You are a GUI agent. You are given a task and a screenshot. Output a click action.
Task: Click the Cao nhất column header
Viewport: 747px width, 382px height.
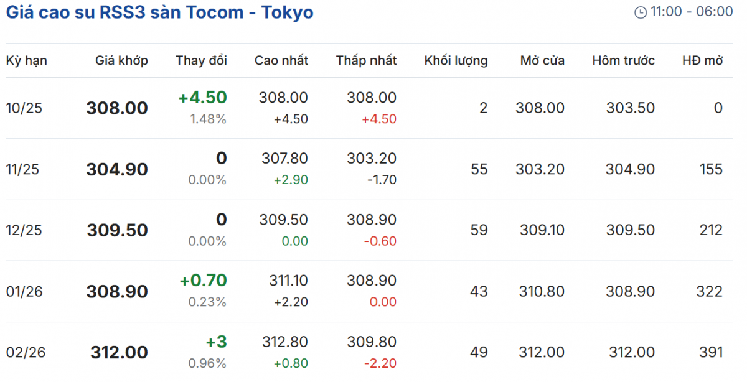(281, 60)
